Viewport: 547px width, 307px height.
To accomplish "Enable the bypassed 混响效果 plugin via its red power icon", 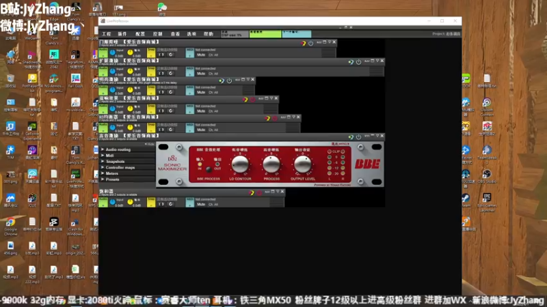I will (x=252, y=100).
